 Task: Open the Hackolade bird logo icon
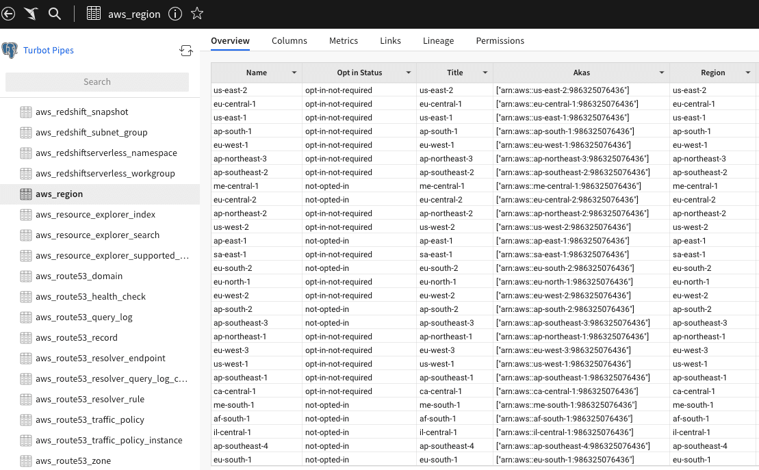point(31,14)
